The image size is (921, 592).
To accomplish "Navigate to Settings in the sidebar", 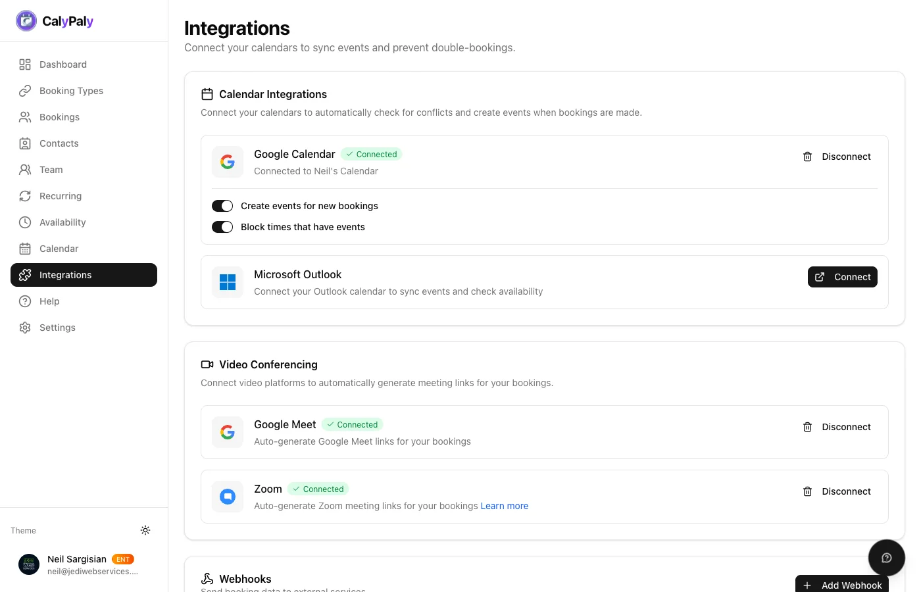I will pos(57,328).
